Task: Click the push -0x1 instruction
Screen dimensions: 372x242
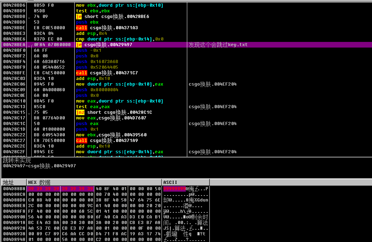Action: [x=88, y=50]
